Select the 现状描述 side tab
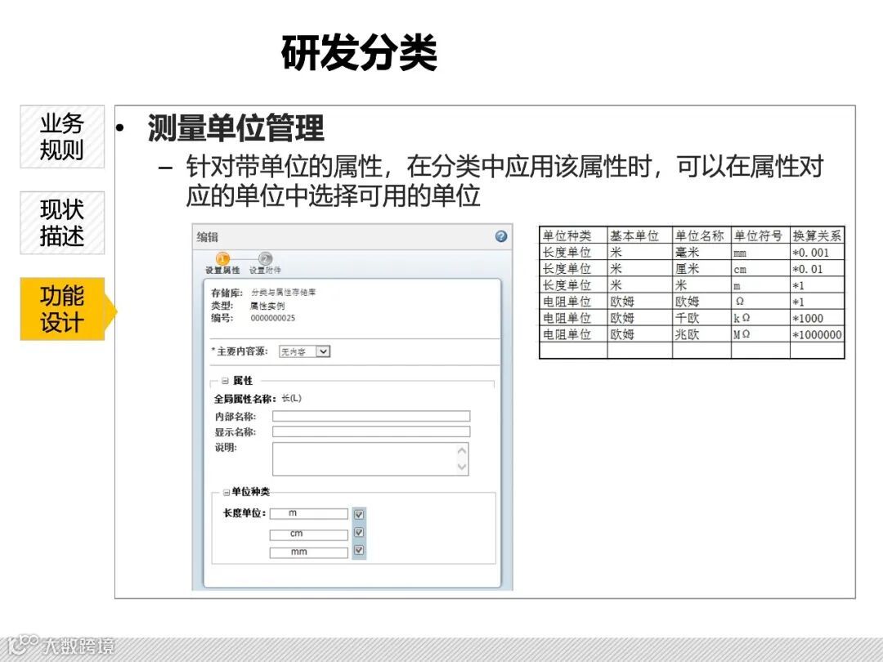Viewport: 883px width, 662px height. [62, 223]
